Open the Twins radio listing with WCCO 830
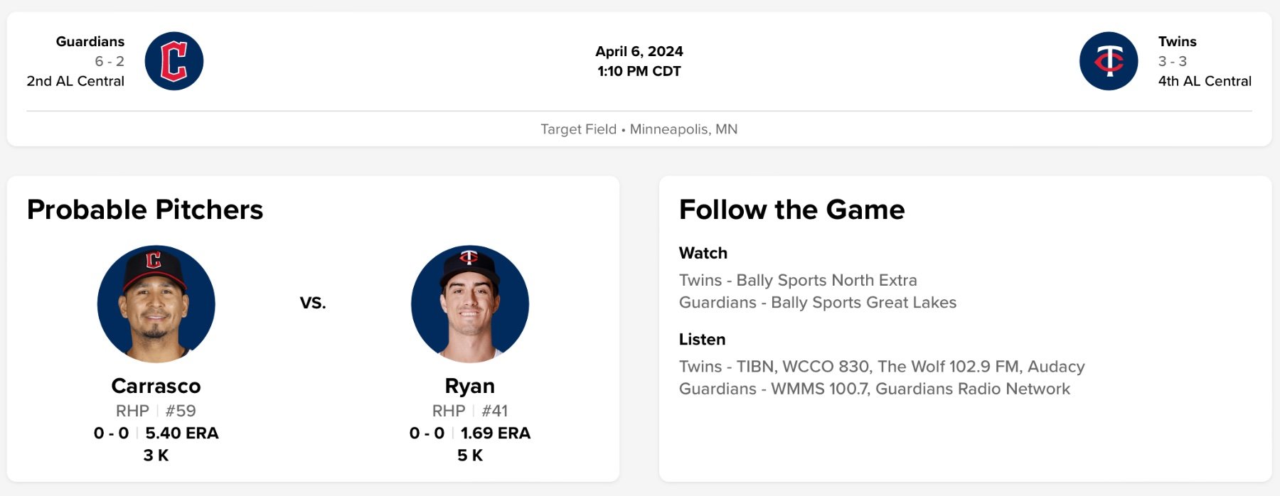 [882, 367]
